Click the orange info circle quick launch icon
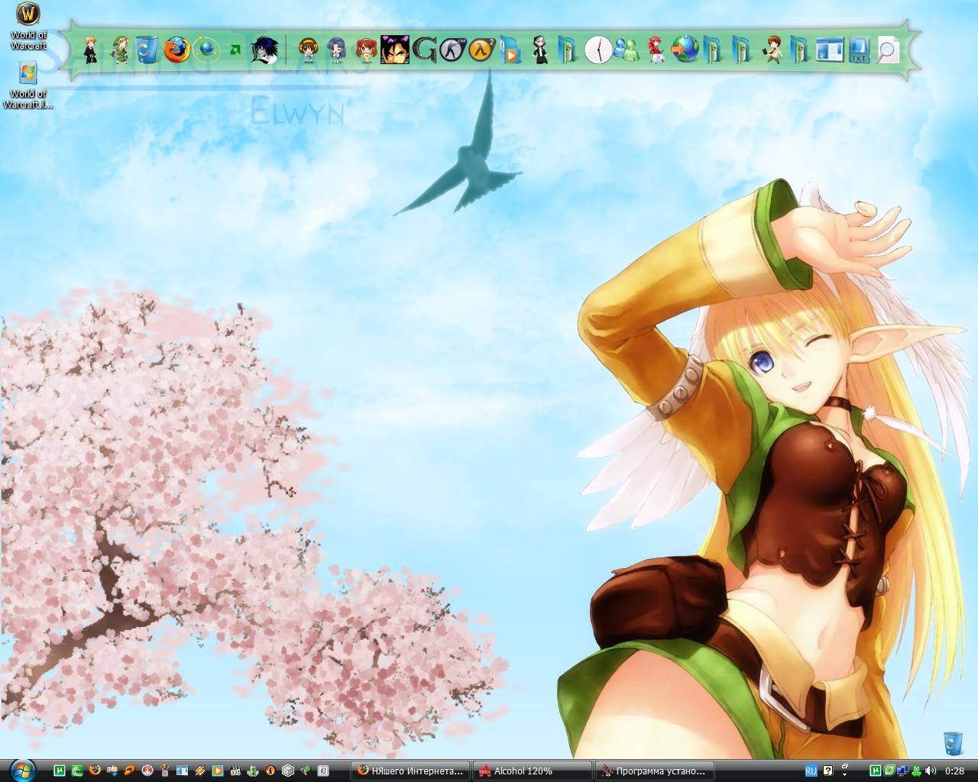Screen dimensions: 978x782 tap(270, 771)
